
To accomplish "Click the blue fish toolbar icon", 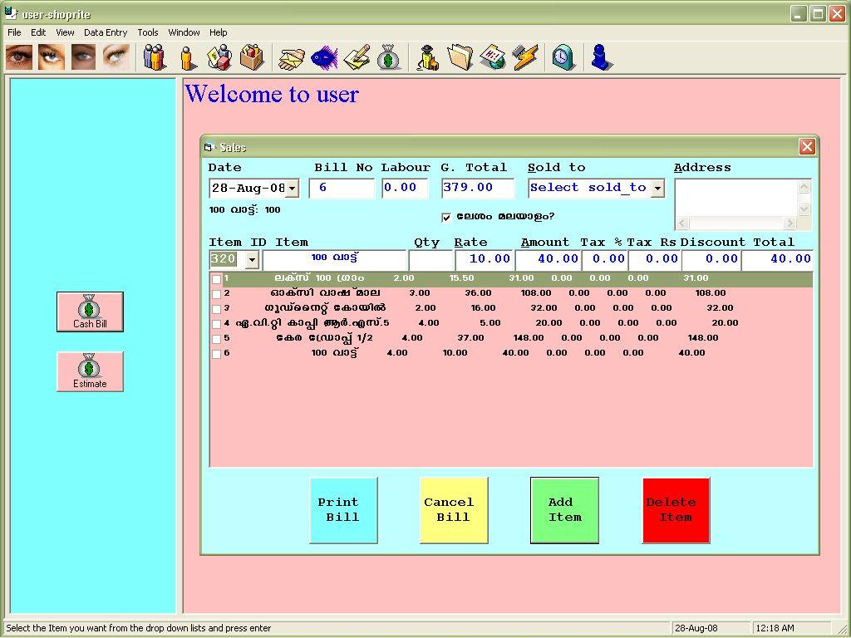I will coord(324,57).
